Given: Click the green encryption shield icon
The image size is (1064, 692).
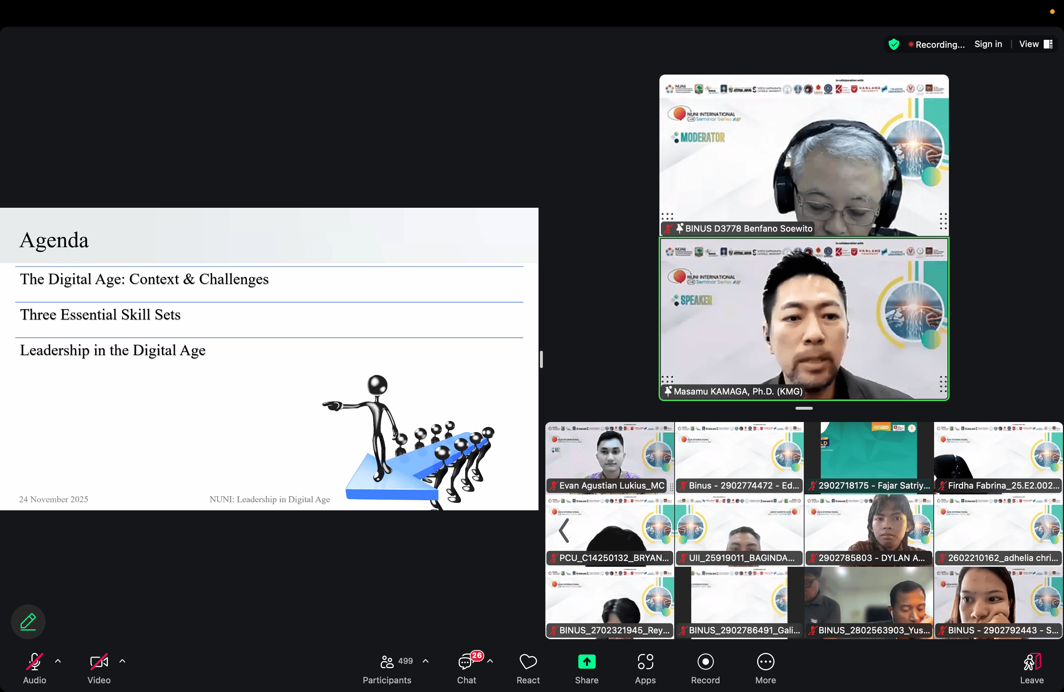Looking at the screenshot, I should pyautogui.click(x=894, y=44).
